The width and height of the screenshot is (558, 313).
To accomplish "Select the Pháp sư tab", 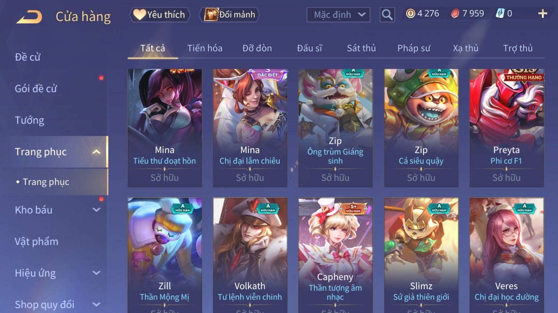I will (414, 48).
